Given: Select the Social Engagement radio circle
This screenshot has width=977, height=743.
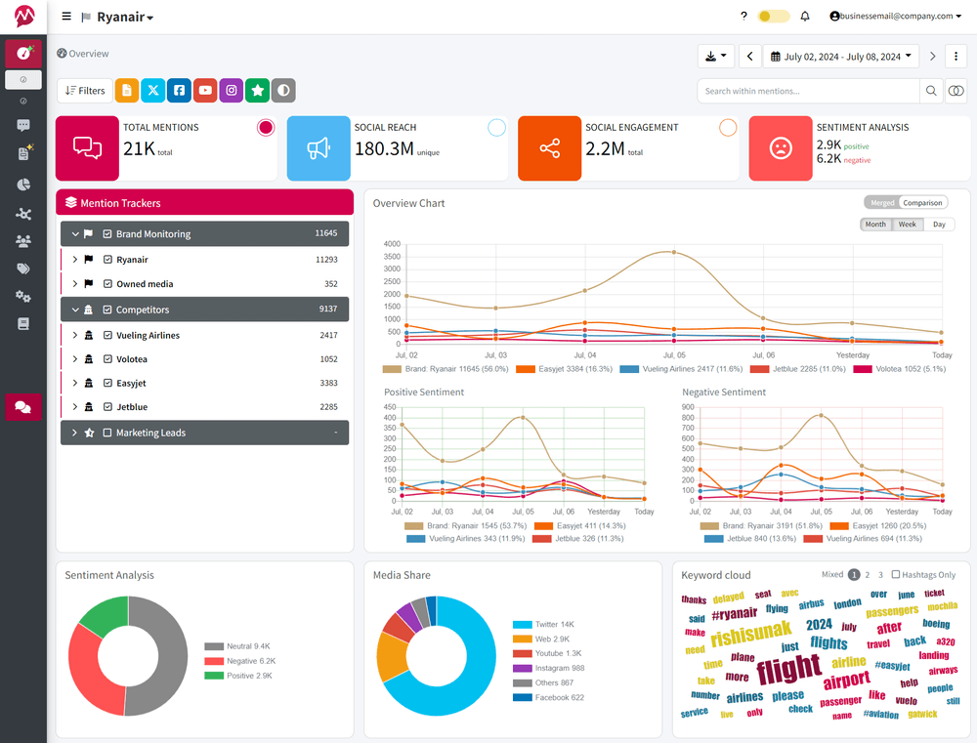Looking at the screenshot, I should pos(728,128).
